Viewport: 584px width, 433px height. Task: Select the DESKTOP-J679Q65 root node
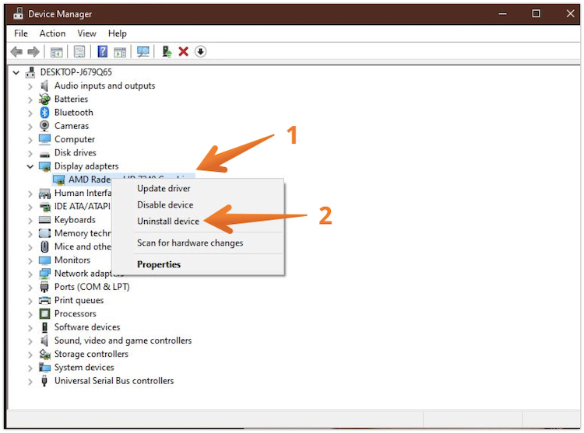tap(76, 72)
